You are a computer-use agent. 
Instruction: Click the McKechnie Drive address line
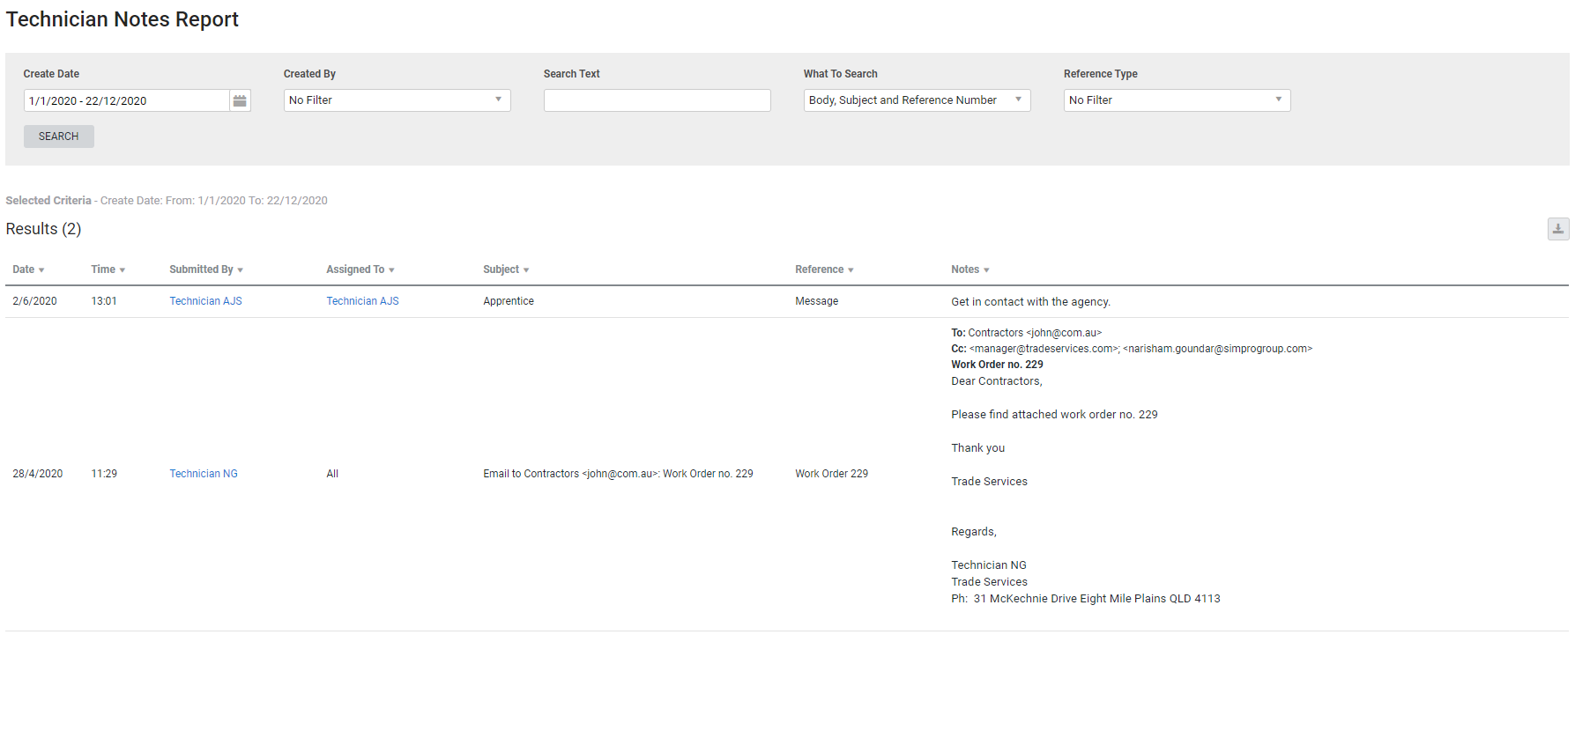tap(1086, 599)
